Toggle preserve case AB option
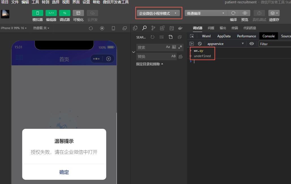Image resolution: width=291 pixels, height=184 pixels. click(174, 56)
